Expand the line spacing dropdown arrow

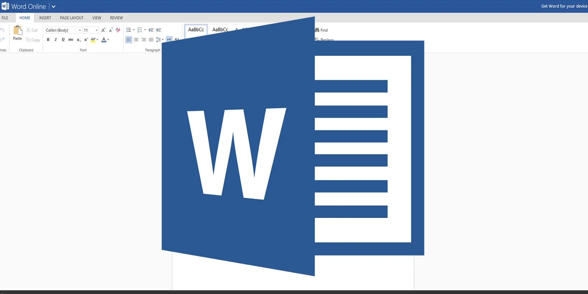[163, 40]
